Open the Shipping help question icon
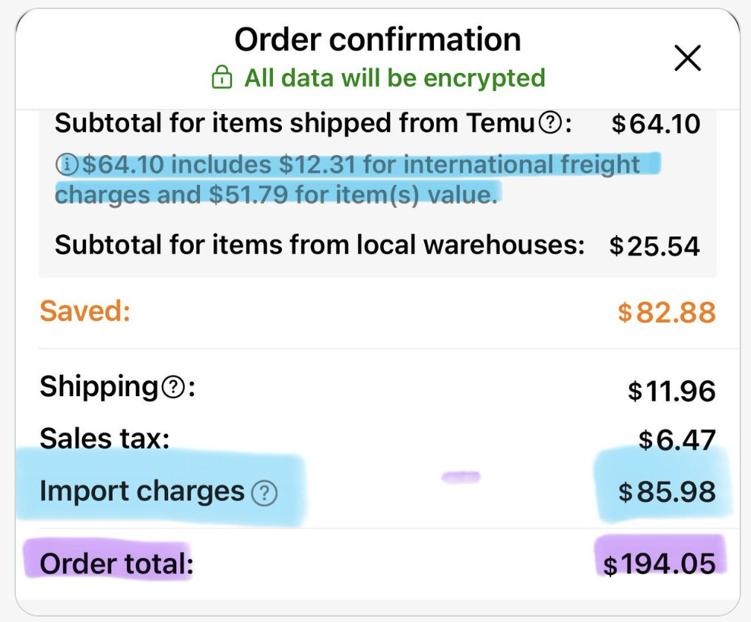This screenshot has height=622, width=751. coord(173,388)
